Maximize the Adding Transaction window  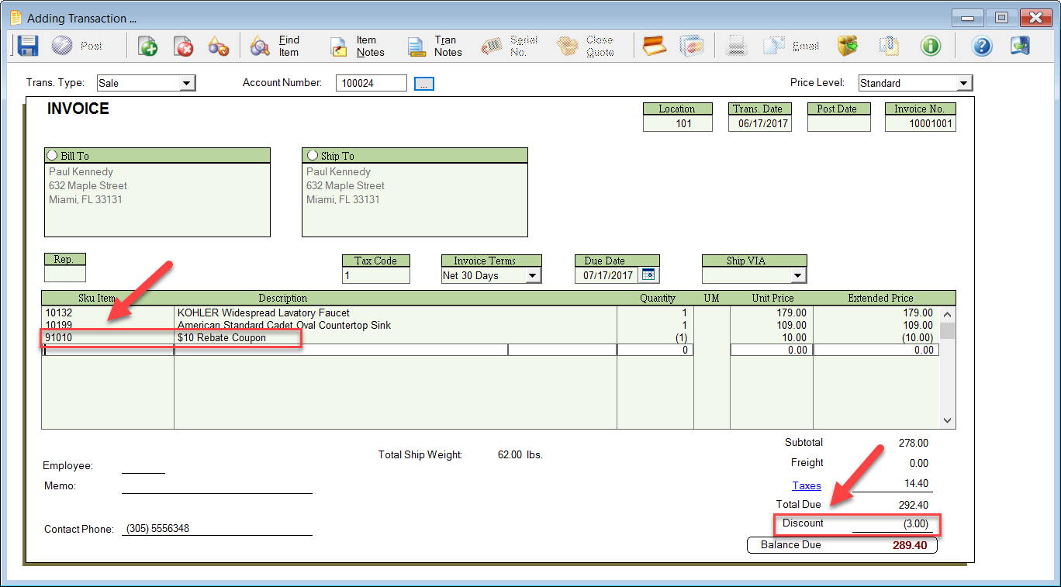[1002, 17]
